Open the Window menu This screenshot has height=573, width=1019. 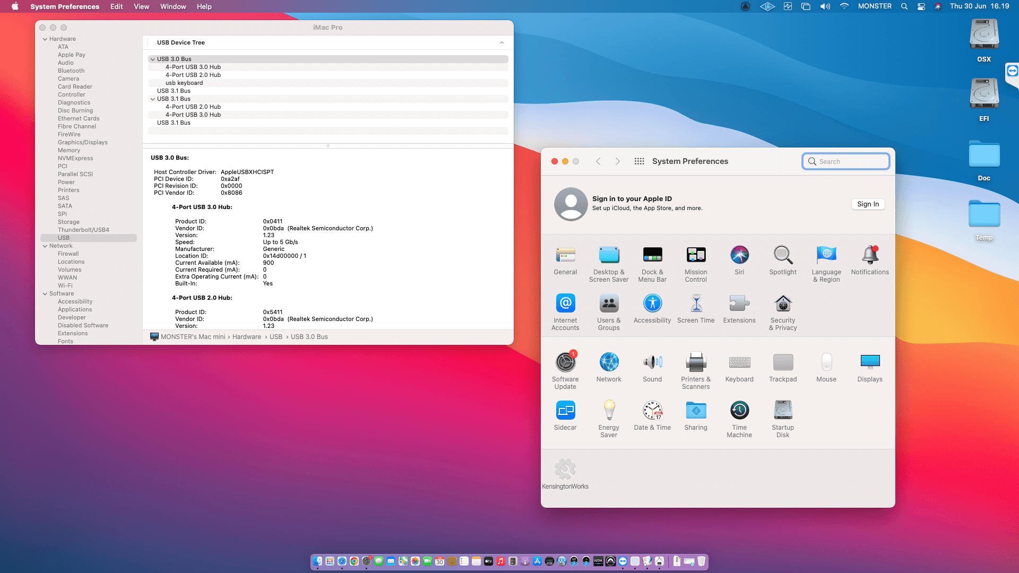[172, 6]
